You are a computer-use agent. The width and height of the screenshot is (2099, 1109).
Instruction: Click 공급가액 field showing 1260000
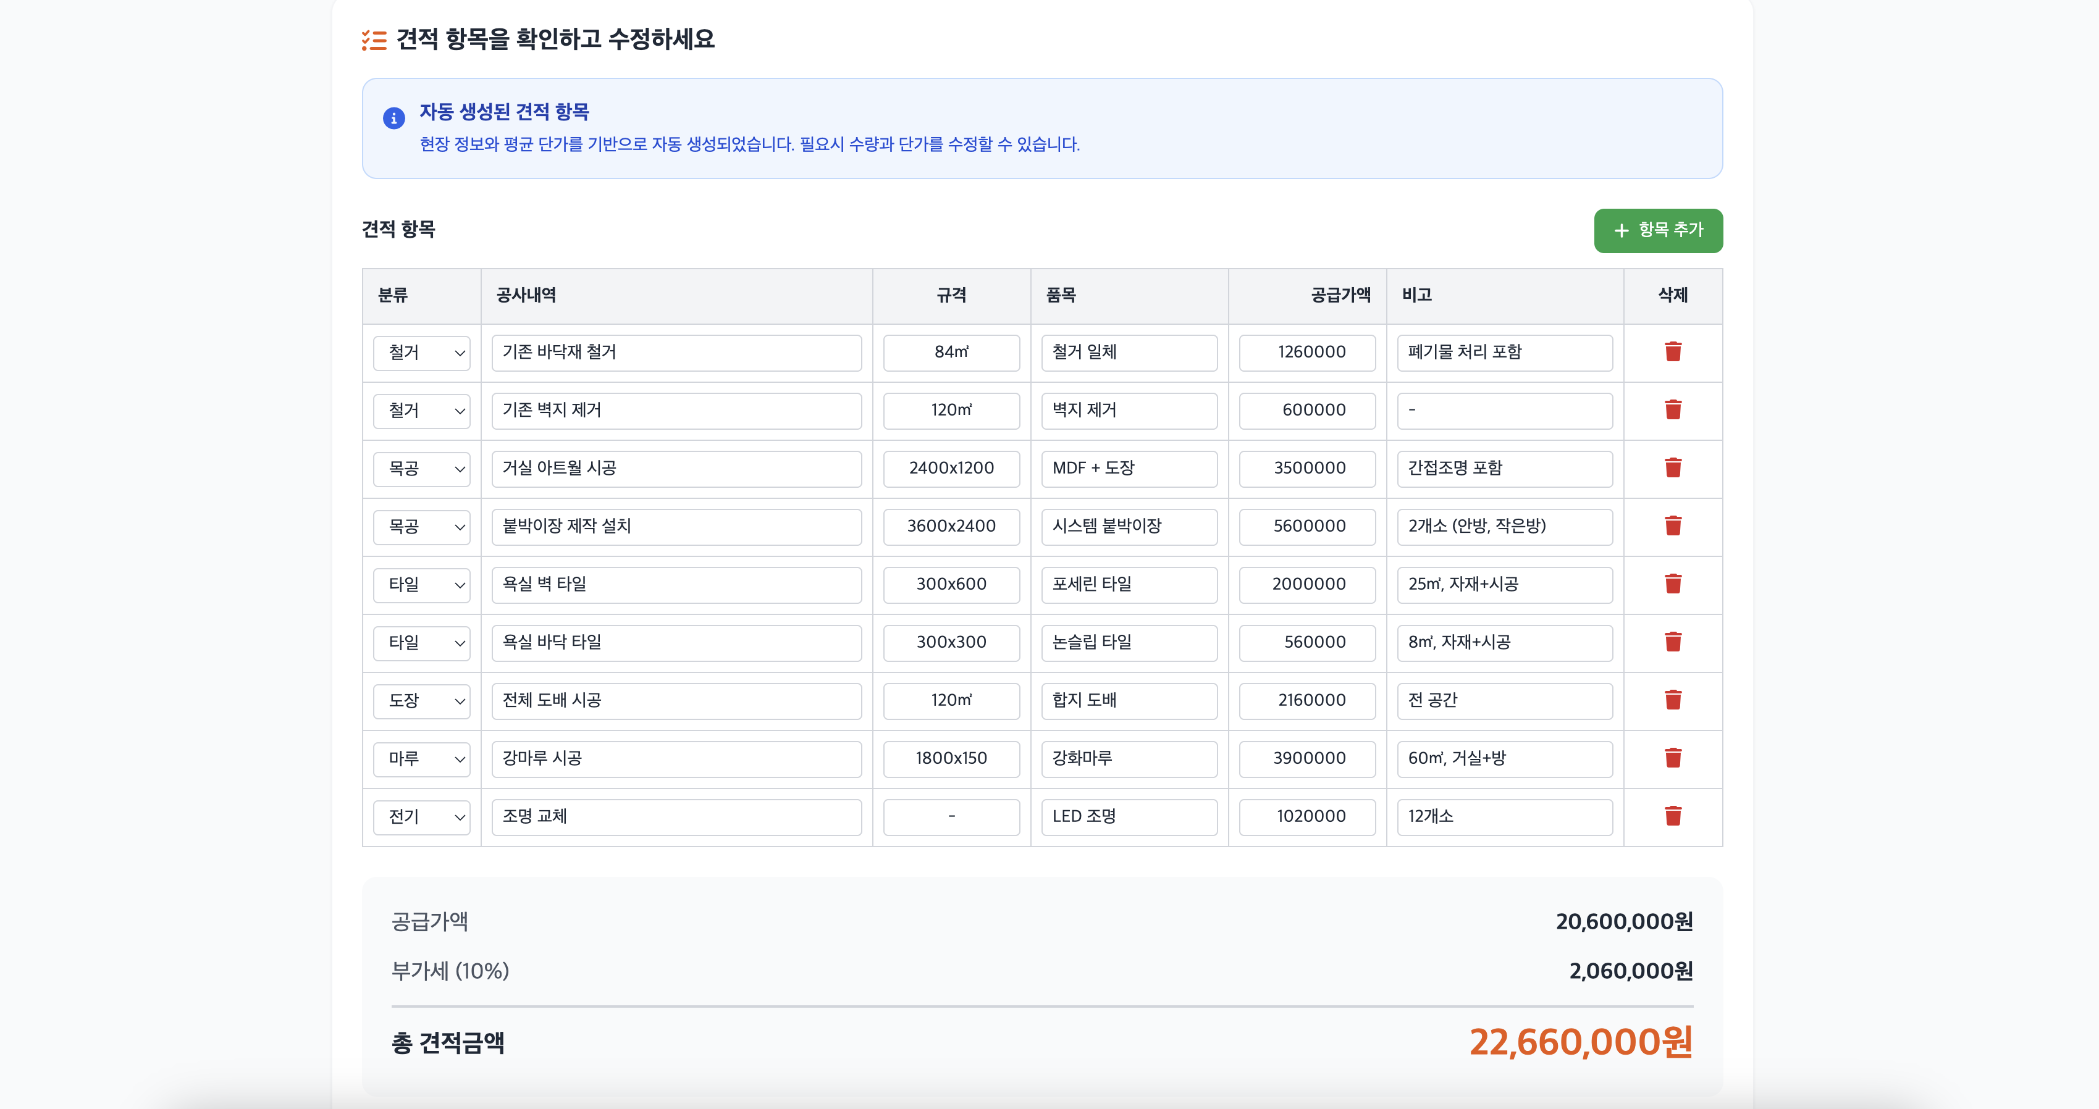click(1307, 353)
